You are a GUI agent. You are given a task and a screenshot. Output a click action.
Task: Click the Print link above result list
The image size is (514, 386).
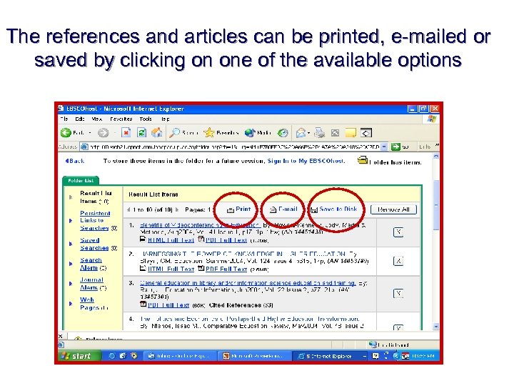click(239, 209)
